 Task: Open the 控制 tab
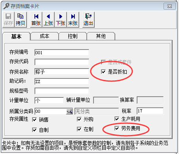click(x=72, y=36)
